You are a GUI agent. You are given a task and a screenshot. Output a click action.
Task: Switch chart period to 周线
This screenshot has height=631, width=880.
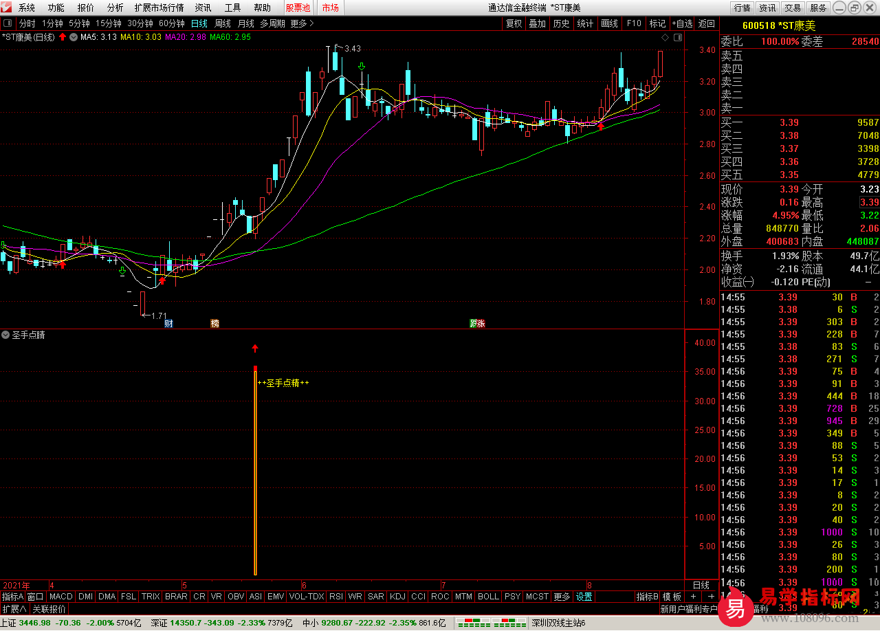223,23
